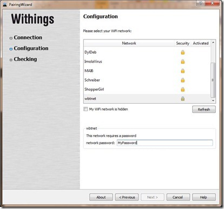Click the lock icon for ImolaVirus network
Image resolution: width=224 pixels, height=209 pixels.
tap(183, 62)
